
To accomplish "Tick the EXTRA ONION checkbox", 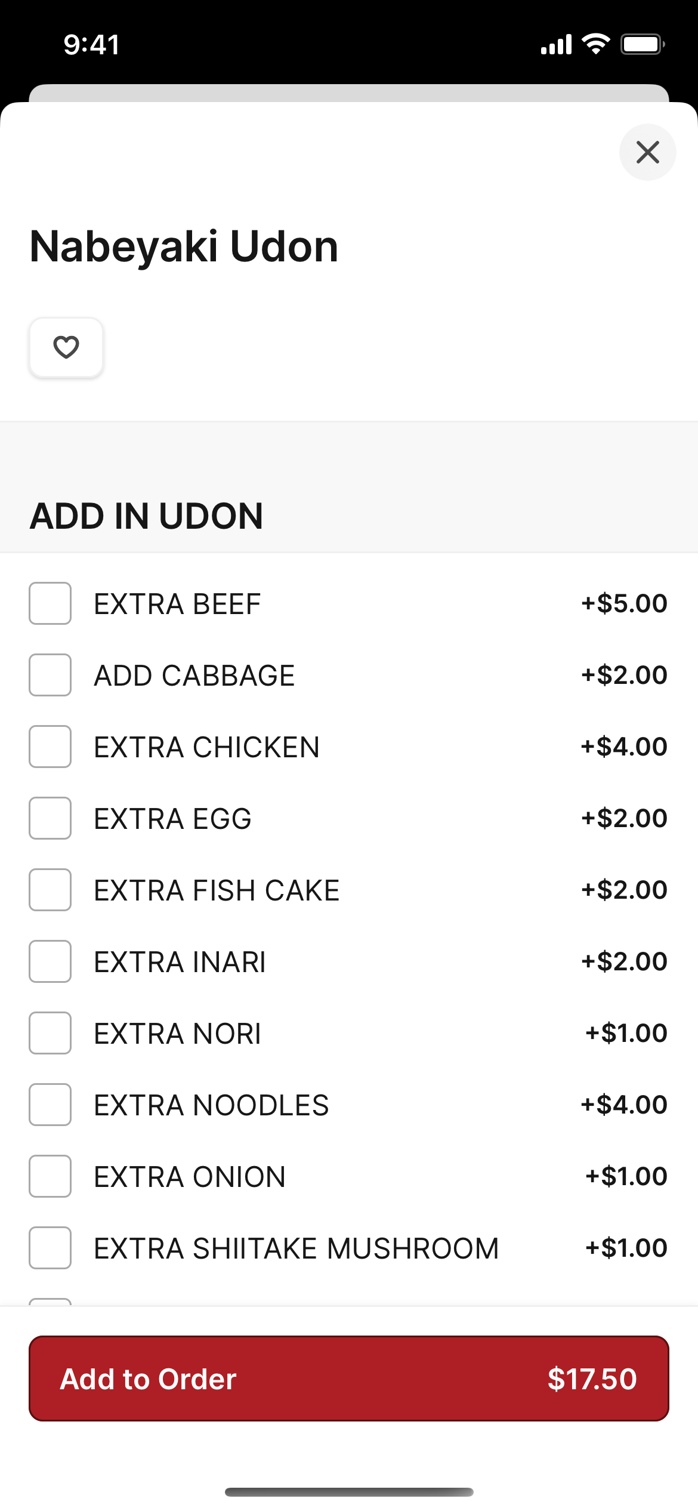I will [50, 1176].
